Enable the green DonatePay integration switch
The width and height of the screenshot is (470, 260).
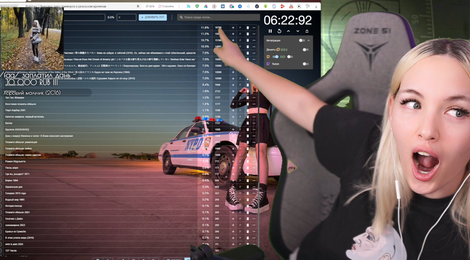[290, 57]
